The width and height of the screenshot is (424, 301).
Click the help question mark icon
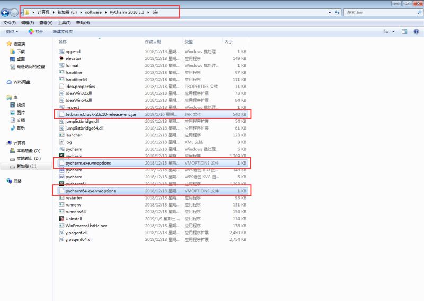(x=417, y=32)
